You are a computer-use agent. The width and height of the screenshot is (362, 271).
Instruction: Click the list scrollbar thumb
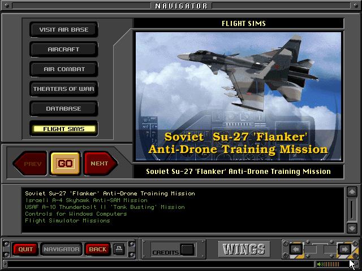click(x=352, y=209)
